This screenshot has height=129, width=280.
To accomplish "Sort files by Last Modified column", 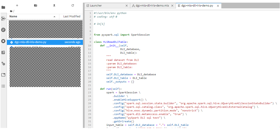I will (72, 16).
